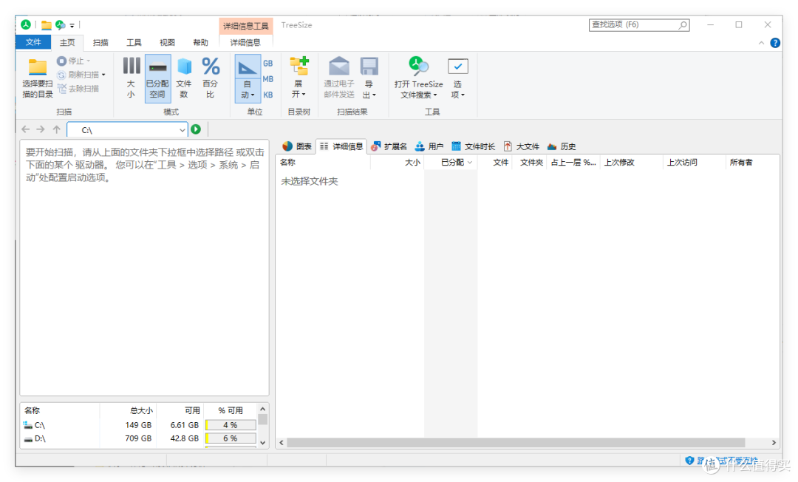Switch to Percent mode
This screenshot has height=482, width=798.
tap(210, 78)
